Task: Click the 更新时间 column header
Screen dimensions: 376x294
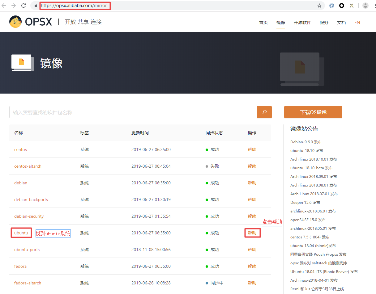Action: [x=140, y=133]
